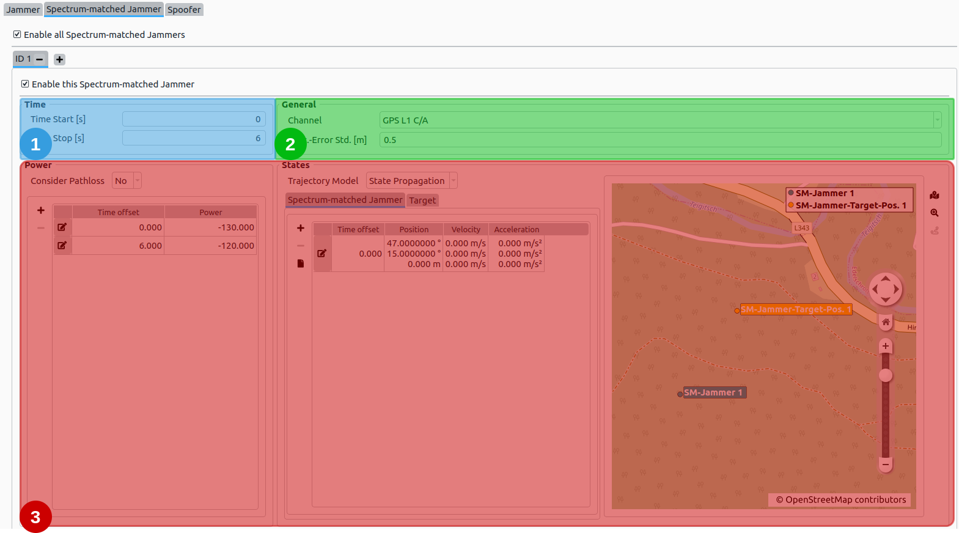
Task: Pan the map left with the pan control arrow
Action: [875, 289]
